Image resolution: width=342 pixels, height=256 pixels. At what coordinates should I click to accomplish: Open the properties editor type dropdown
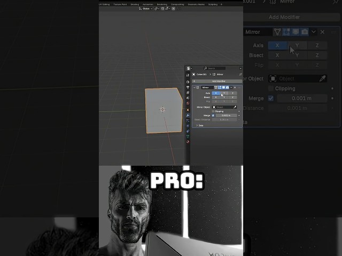tap(189, 68)
